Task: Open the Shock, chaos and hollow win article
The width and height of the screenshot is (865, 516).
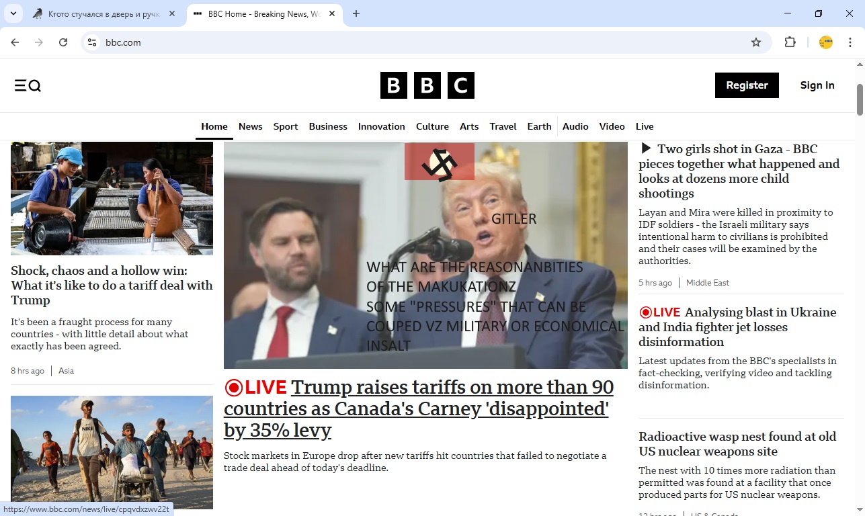Action: click(x=112, y=286)
